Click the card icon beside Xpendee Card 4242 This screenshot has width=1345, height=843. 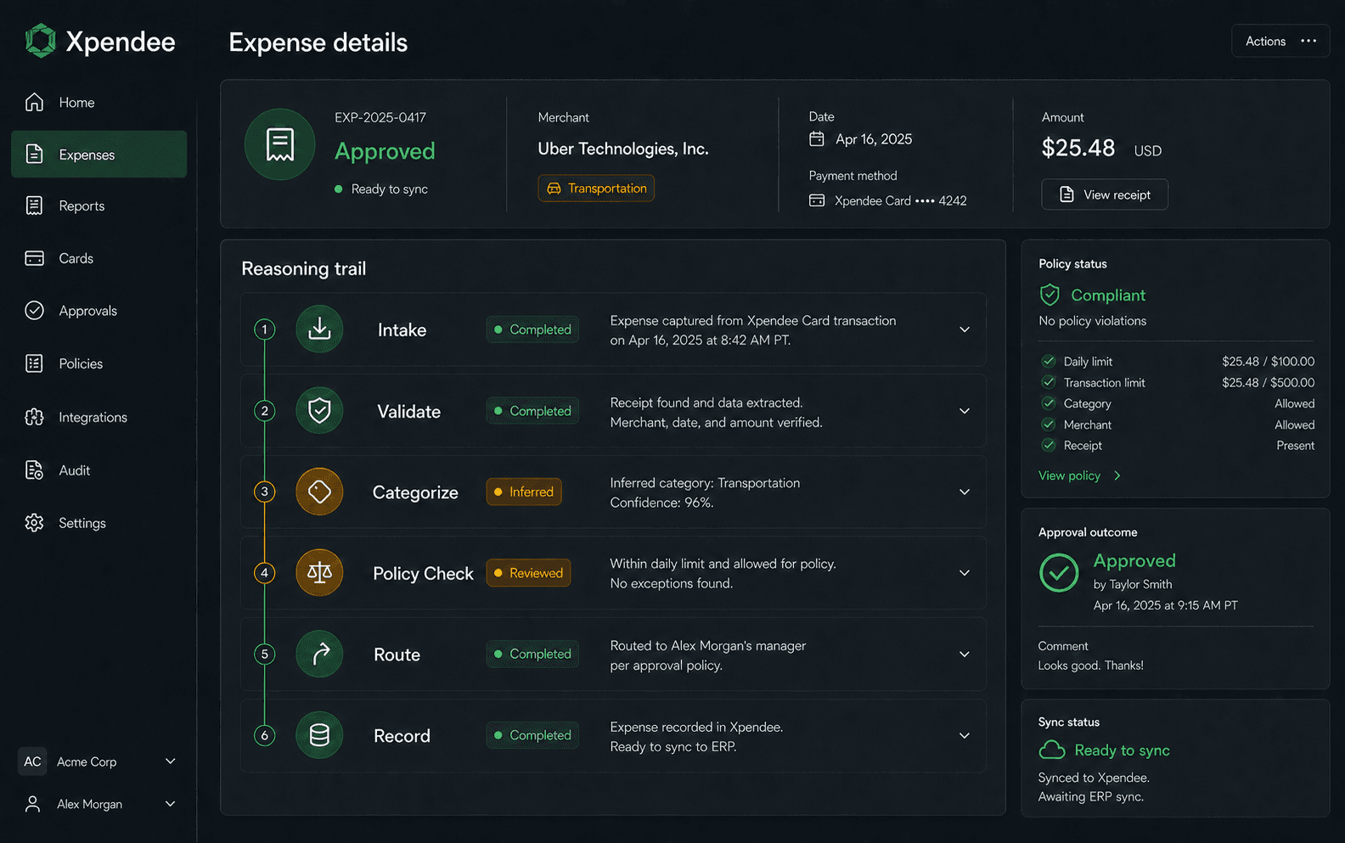(817, 200)
